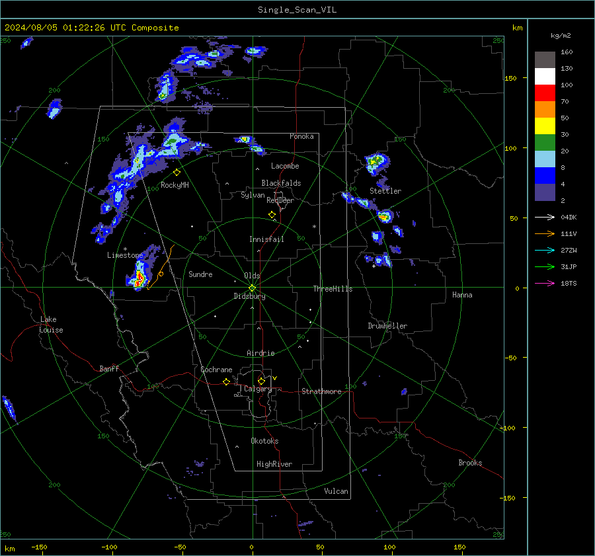This screenshot has height=556, width=595.
Task: Click the orange circle marker east of Limestone
Action: click(161, 274)
